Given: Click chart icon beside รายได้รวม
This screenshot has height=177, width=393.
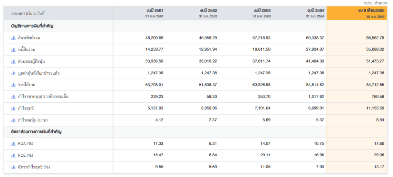Looking at the screenshot, I should [x=13, y=85].
